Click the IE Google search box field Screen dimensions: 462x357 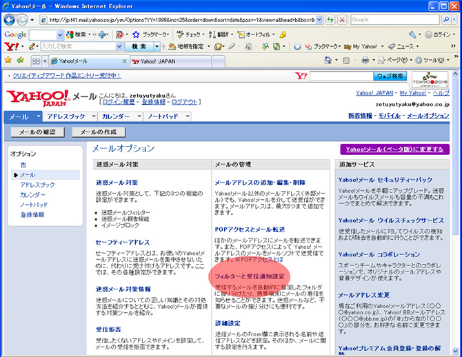click(395, 20)
